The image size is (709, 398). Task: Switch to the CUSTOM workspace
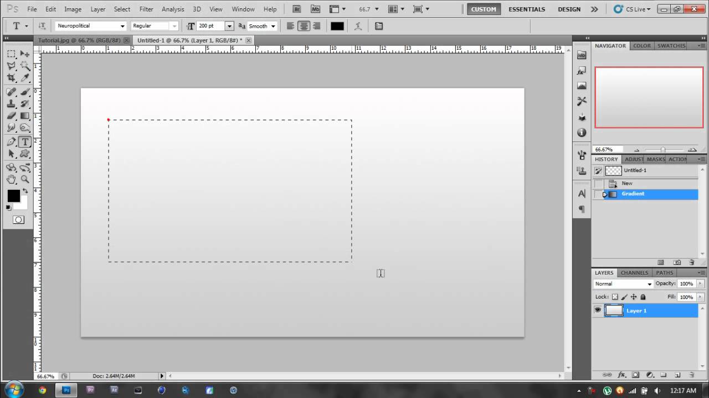click(x=484, y=9)
